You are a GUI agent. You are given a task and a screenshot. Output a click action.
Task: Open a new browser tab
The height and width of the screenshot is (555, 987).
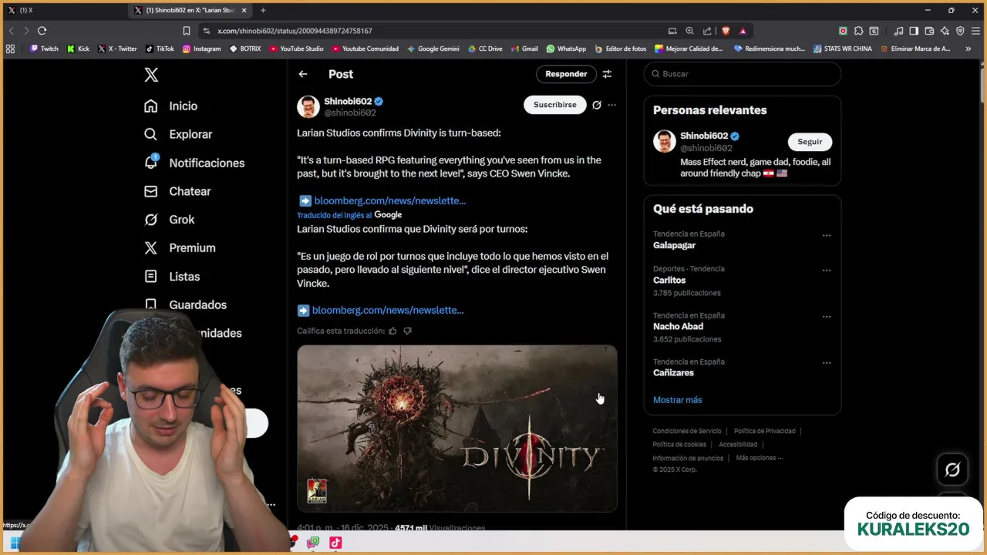pos(263,10)
